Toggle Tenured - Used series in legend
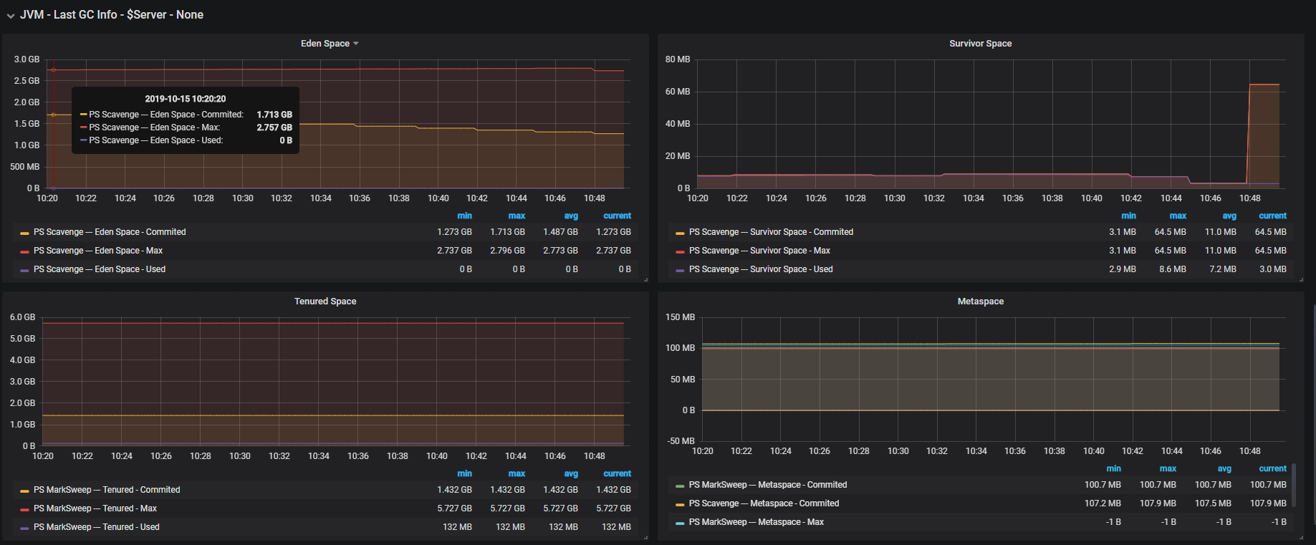Viewport: 1316px width, 545px height. 97,527
